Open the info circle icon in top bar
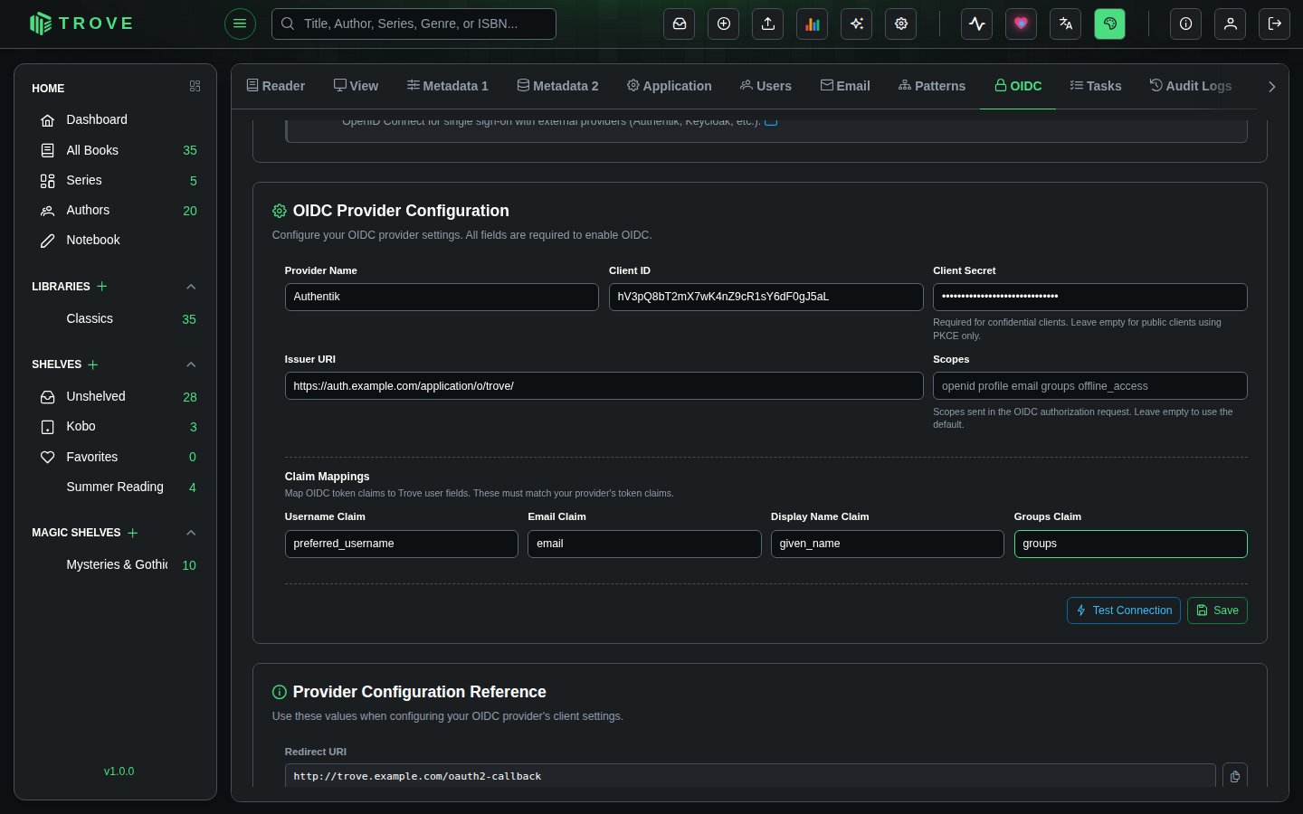 1186,24
